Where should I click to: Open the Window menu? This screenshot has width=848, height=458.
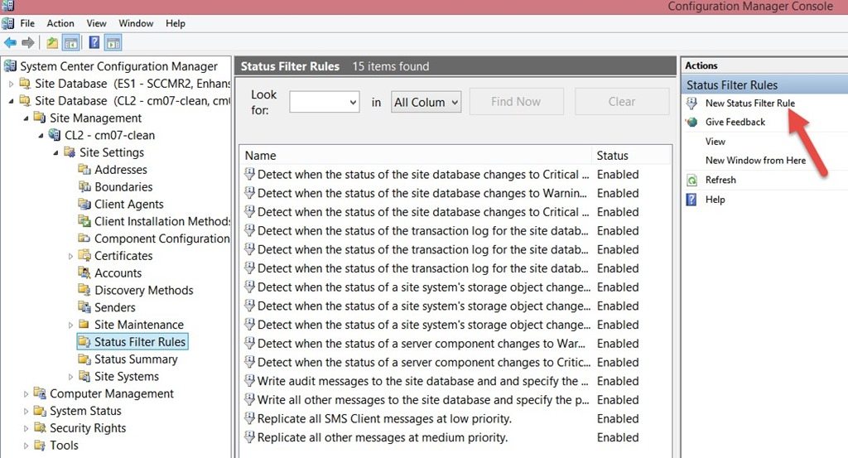(x=136, y=23)
